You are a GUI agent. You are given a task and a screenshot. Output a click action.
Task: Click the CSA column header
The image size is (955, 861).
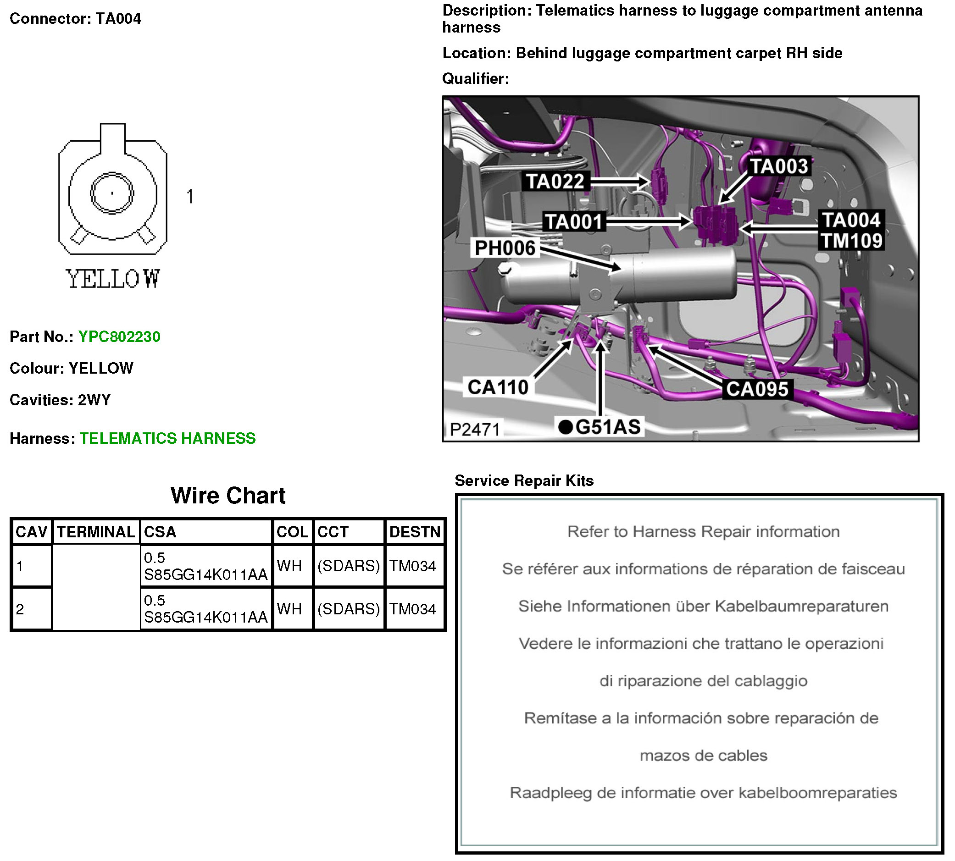160,532
